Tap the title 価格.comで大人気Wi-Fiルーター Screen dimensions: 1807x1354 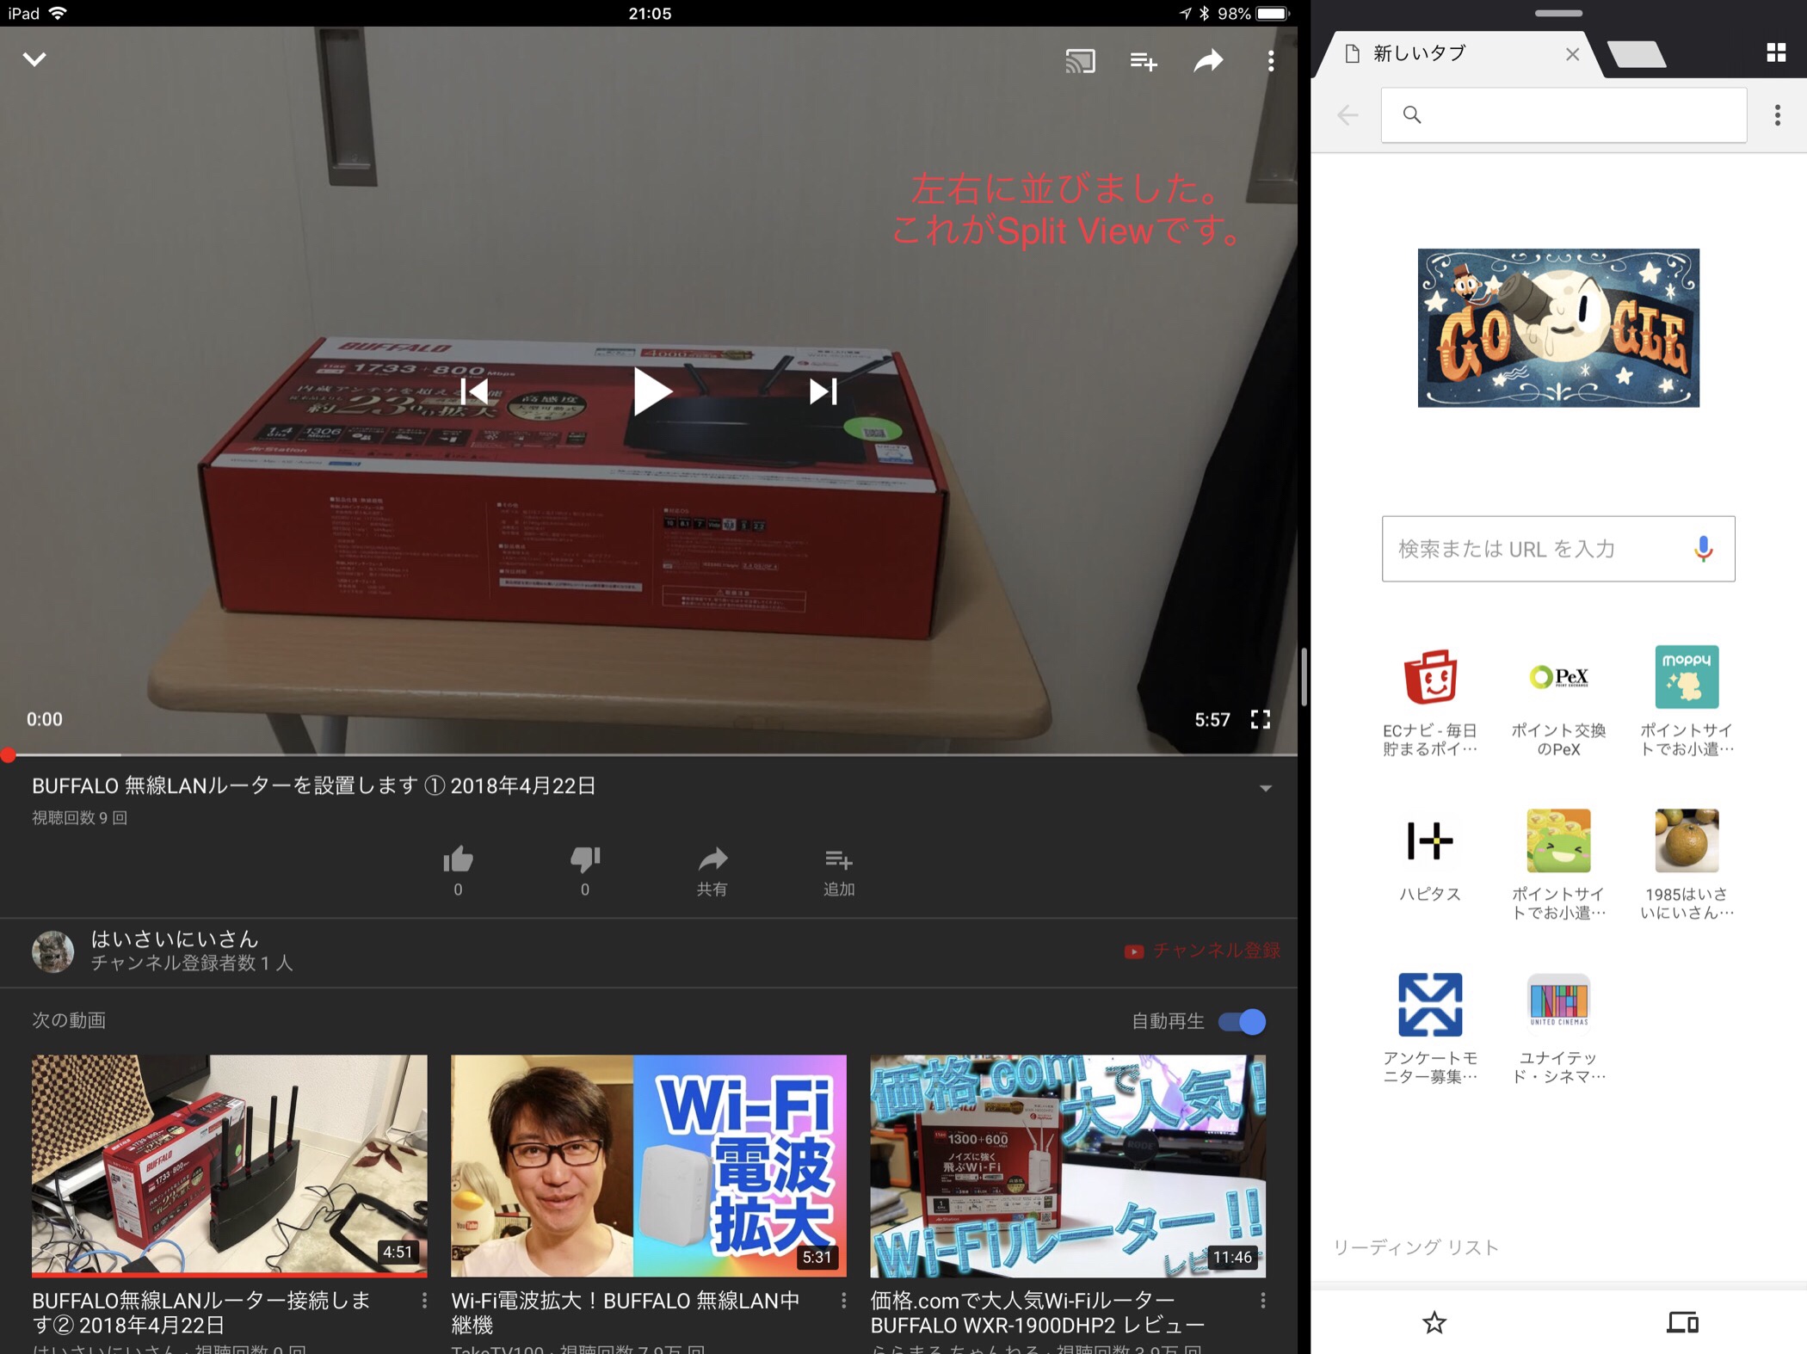click(1037, 1313)
